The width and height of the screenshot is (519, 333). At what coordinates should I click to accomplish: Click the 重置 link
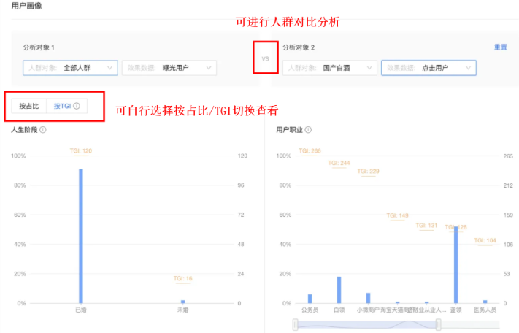pyautogui.click(x=501, y=47)
